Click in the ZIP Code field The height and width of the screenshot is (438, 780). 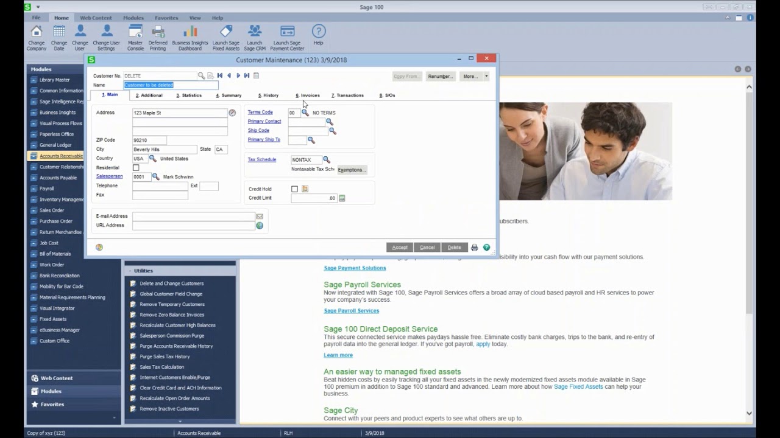[x=149, y=140]
